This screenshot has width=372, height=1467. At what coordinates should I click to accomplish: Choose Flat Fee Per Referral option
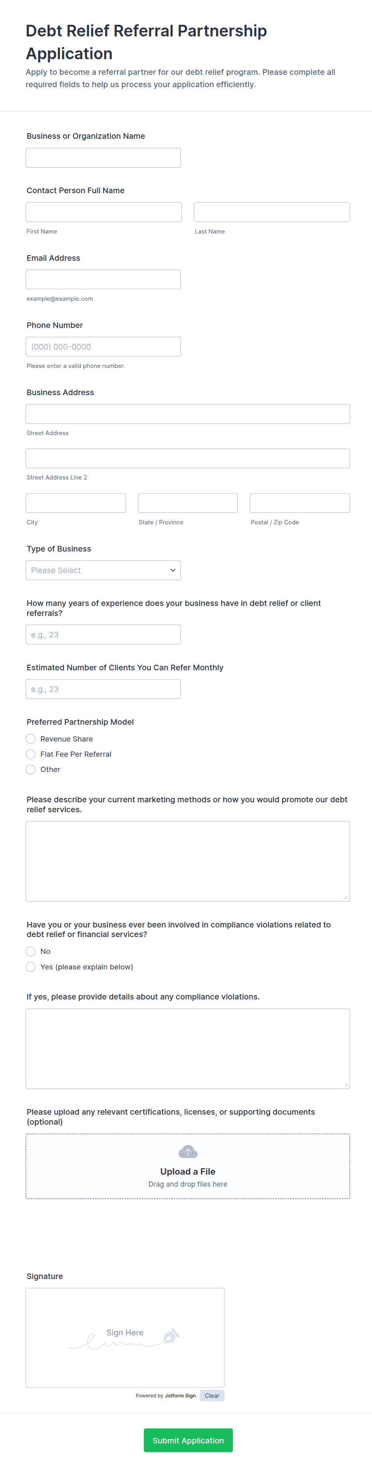click(31, 754)
